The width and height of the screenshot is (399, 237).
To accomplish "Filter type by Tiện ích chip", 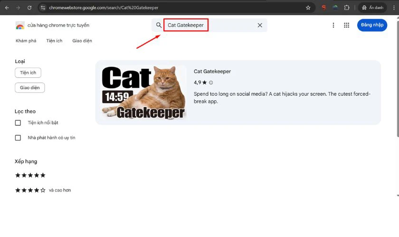I will pyautogui.click(x=28, y=73).
